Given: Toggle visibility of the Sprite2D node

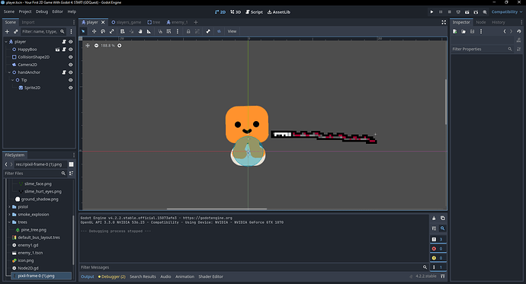Looking at the screenshot, I should 70,88.
